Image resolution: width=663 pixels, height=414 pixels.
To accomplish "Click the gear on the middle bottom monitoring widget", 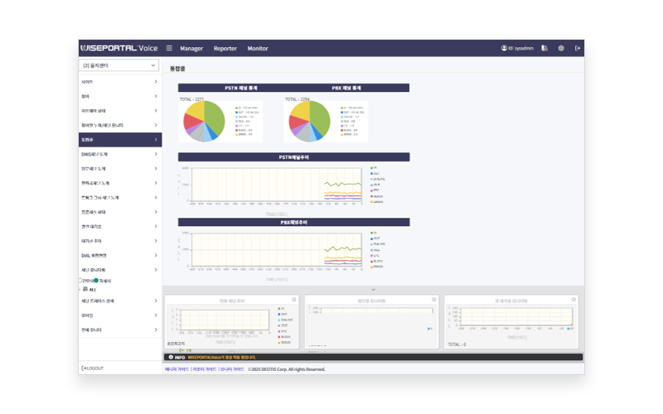I will point(434,299).
